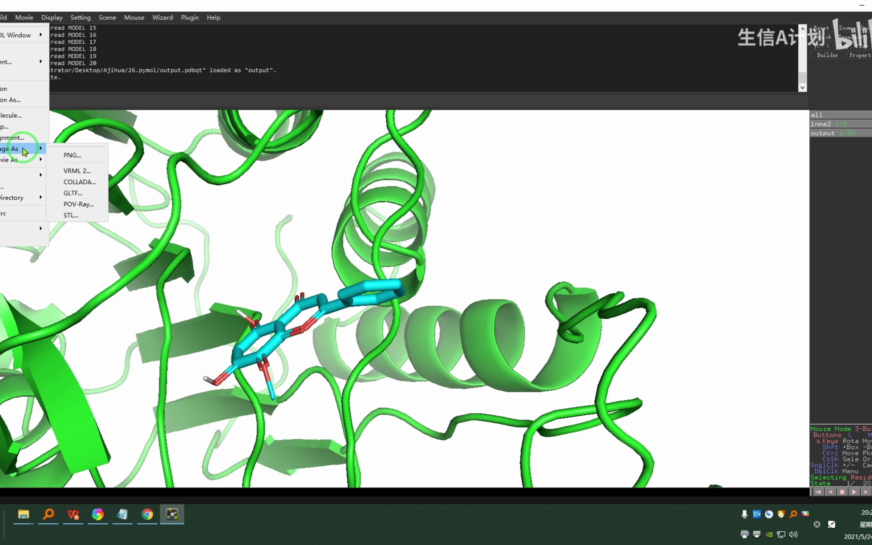Screen dimensions: 872x545
Task: Step back one state in PyMOL player
Action: [831, 492]
